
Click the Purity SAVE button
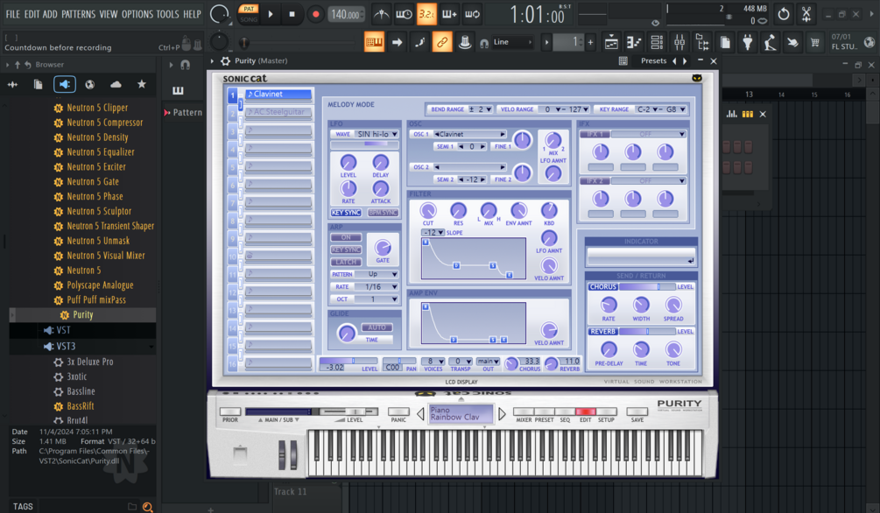pos(637,412)
